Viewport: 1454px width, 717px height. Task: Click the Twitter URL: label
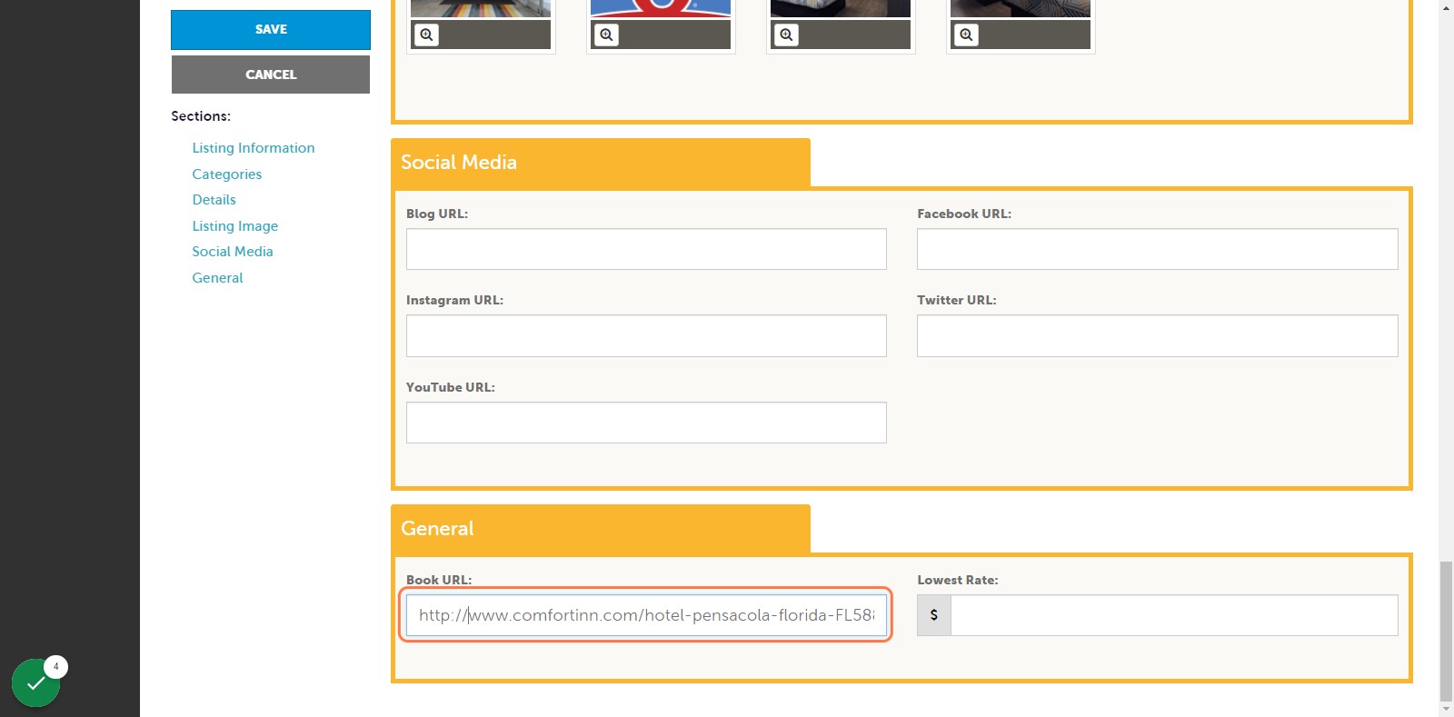[x=957, y=300]
